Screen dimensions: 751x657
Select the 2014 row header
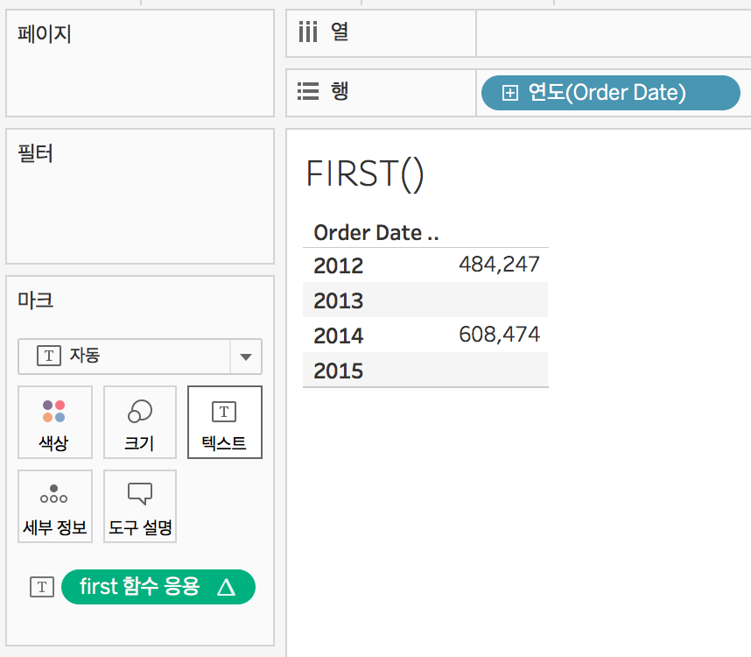tap(339, 336)
